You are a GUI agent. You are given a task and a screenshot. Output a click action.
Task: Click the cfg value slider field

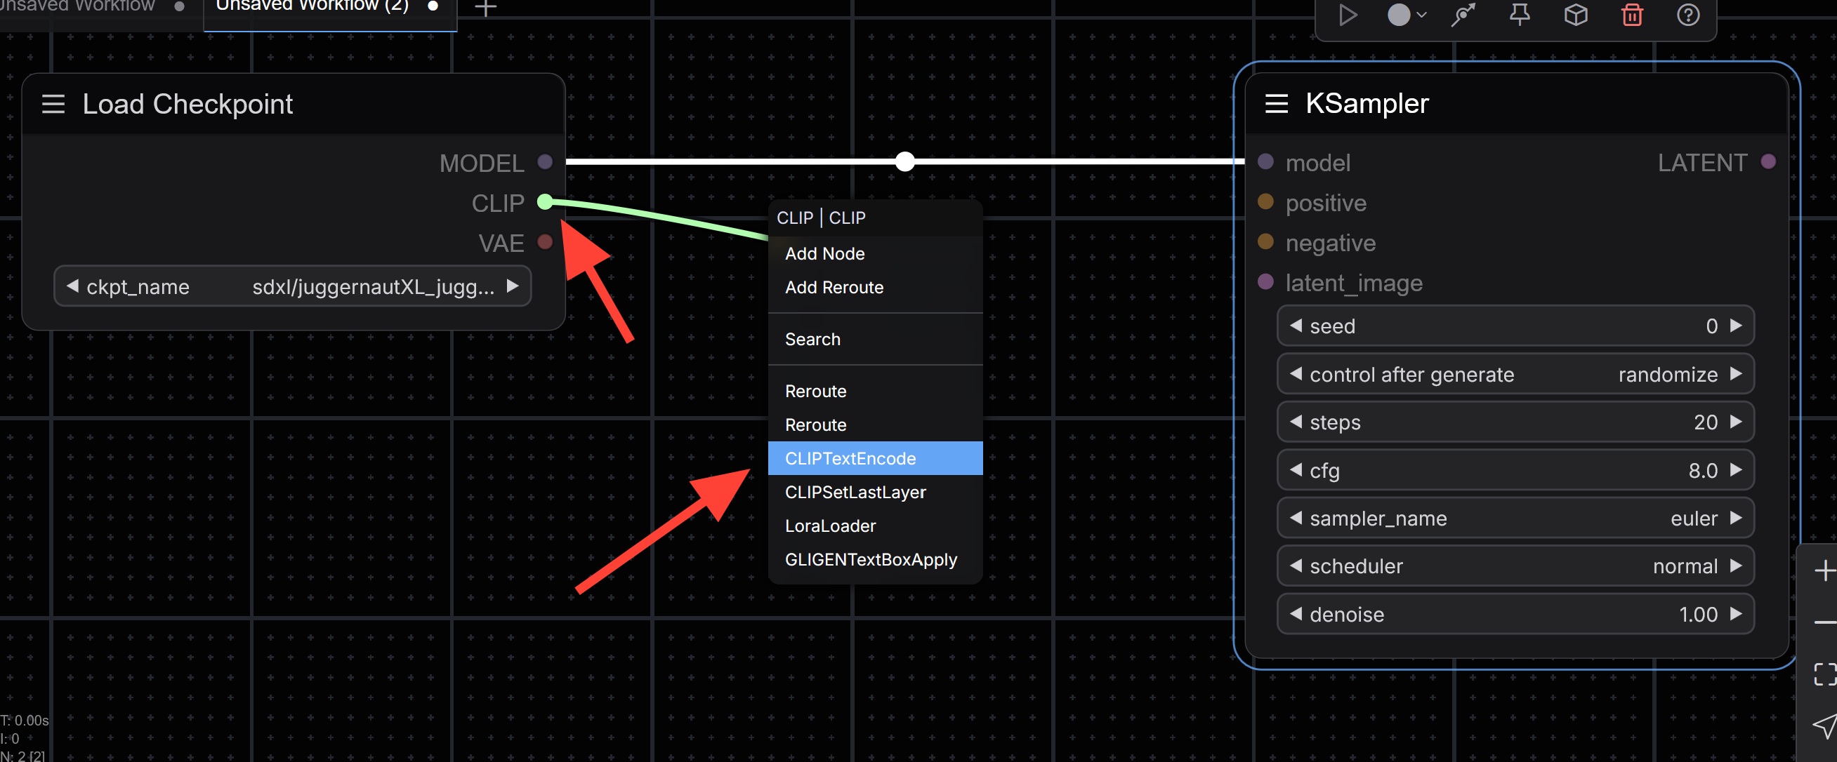click(x=1515, y=469)
